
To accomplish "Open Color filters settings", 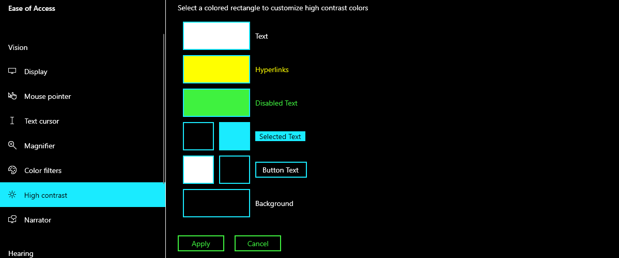I will click(x=83, y=170).
